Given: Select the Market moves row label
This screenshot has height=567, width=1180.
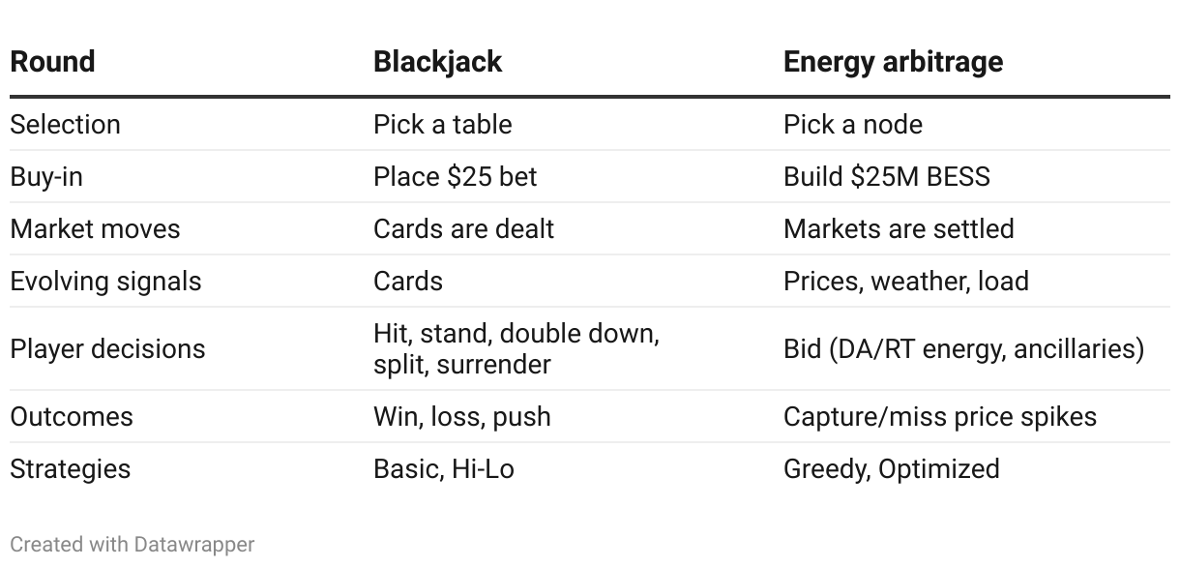Looking at the screenshot, I should (95, 229).
